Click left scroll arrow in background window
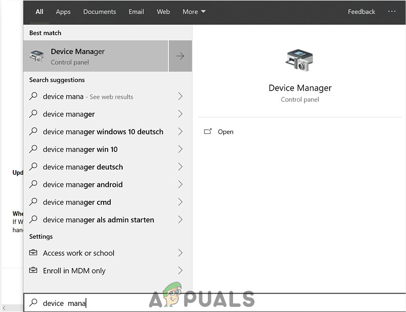 point(4,308)
